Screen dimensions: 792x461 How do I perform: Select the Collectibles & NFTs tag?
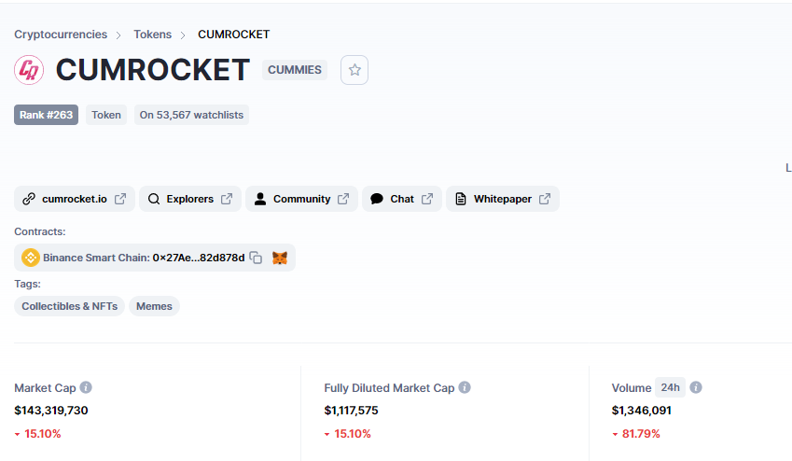(69, 306)
